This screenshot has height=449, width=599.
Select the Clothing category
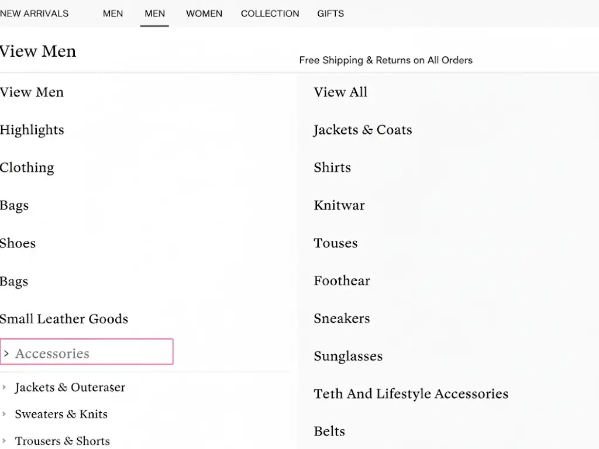point(27,168)
